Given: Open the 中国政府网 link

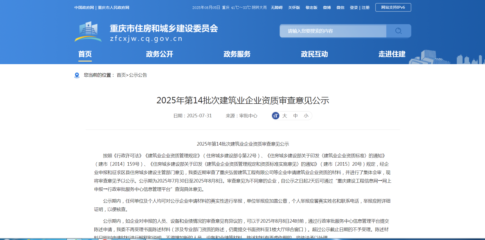Looking at the screenshot, I should tap(84, 8).
